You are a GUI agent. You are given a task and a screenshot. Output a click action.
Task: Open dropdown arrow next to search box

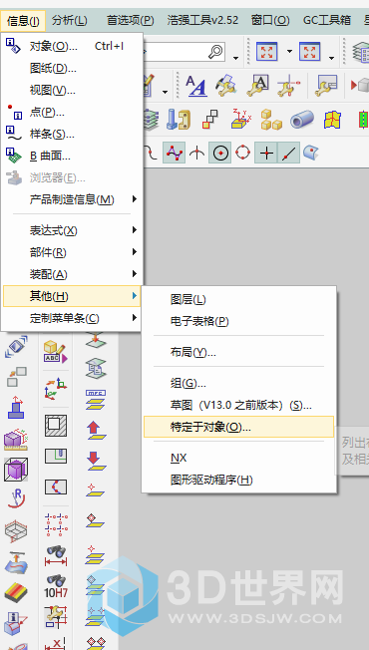235,58
